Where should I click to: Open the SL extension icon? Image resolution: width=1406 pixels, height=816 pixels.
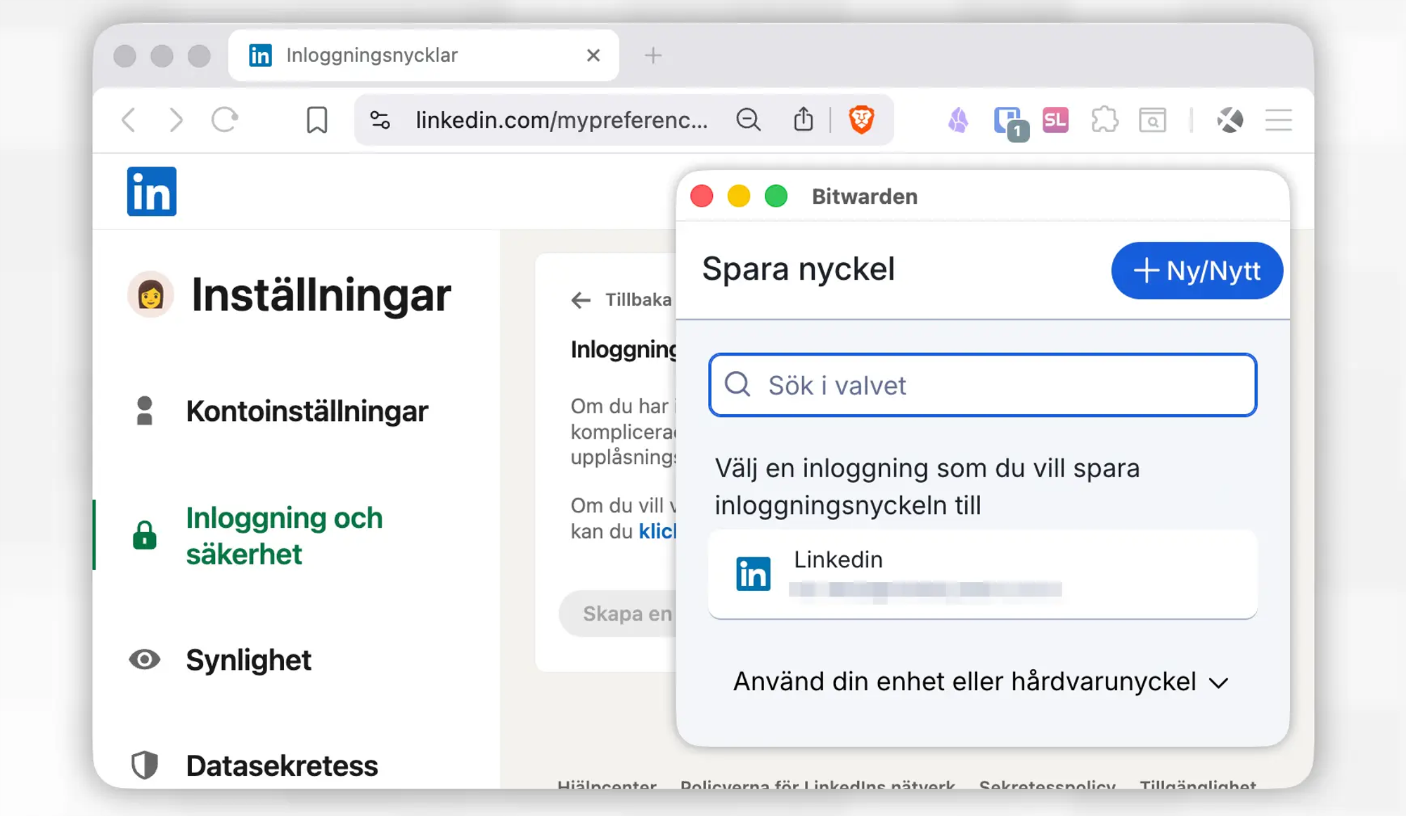coord(1055,120)
